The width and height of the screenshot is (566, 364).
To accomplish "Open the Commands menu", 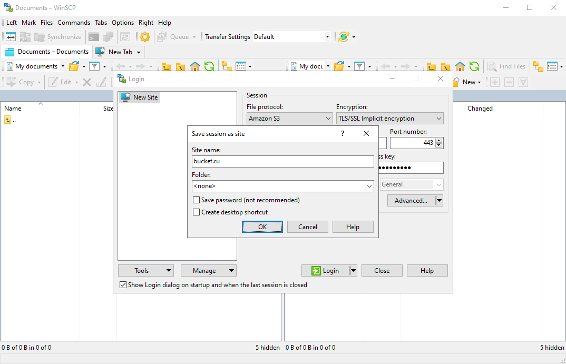I will click(x=74, y=22).
